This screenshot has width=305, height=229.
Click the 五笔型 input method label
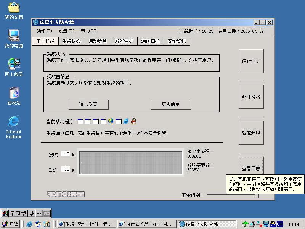pos(18,213)
